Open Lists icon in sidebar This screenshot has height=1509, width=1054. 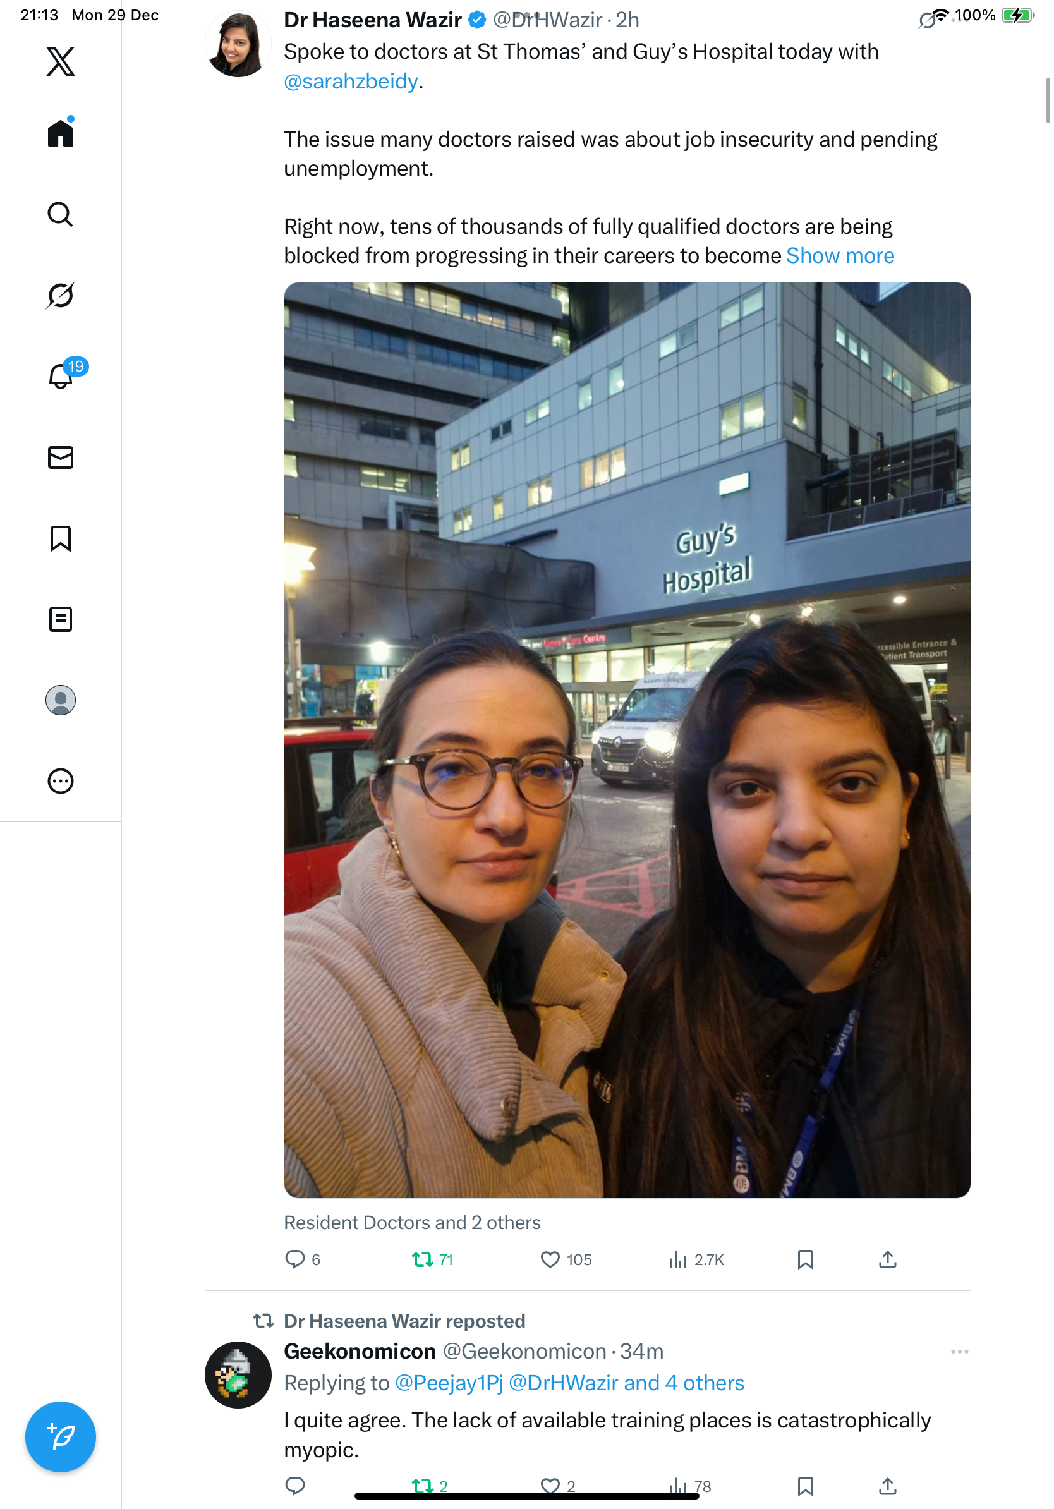[61, 619]
